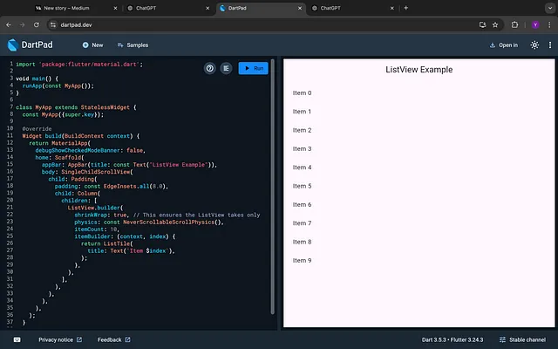Select Item 6 in the ListView

(x=418, y=204)
